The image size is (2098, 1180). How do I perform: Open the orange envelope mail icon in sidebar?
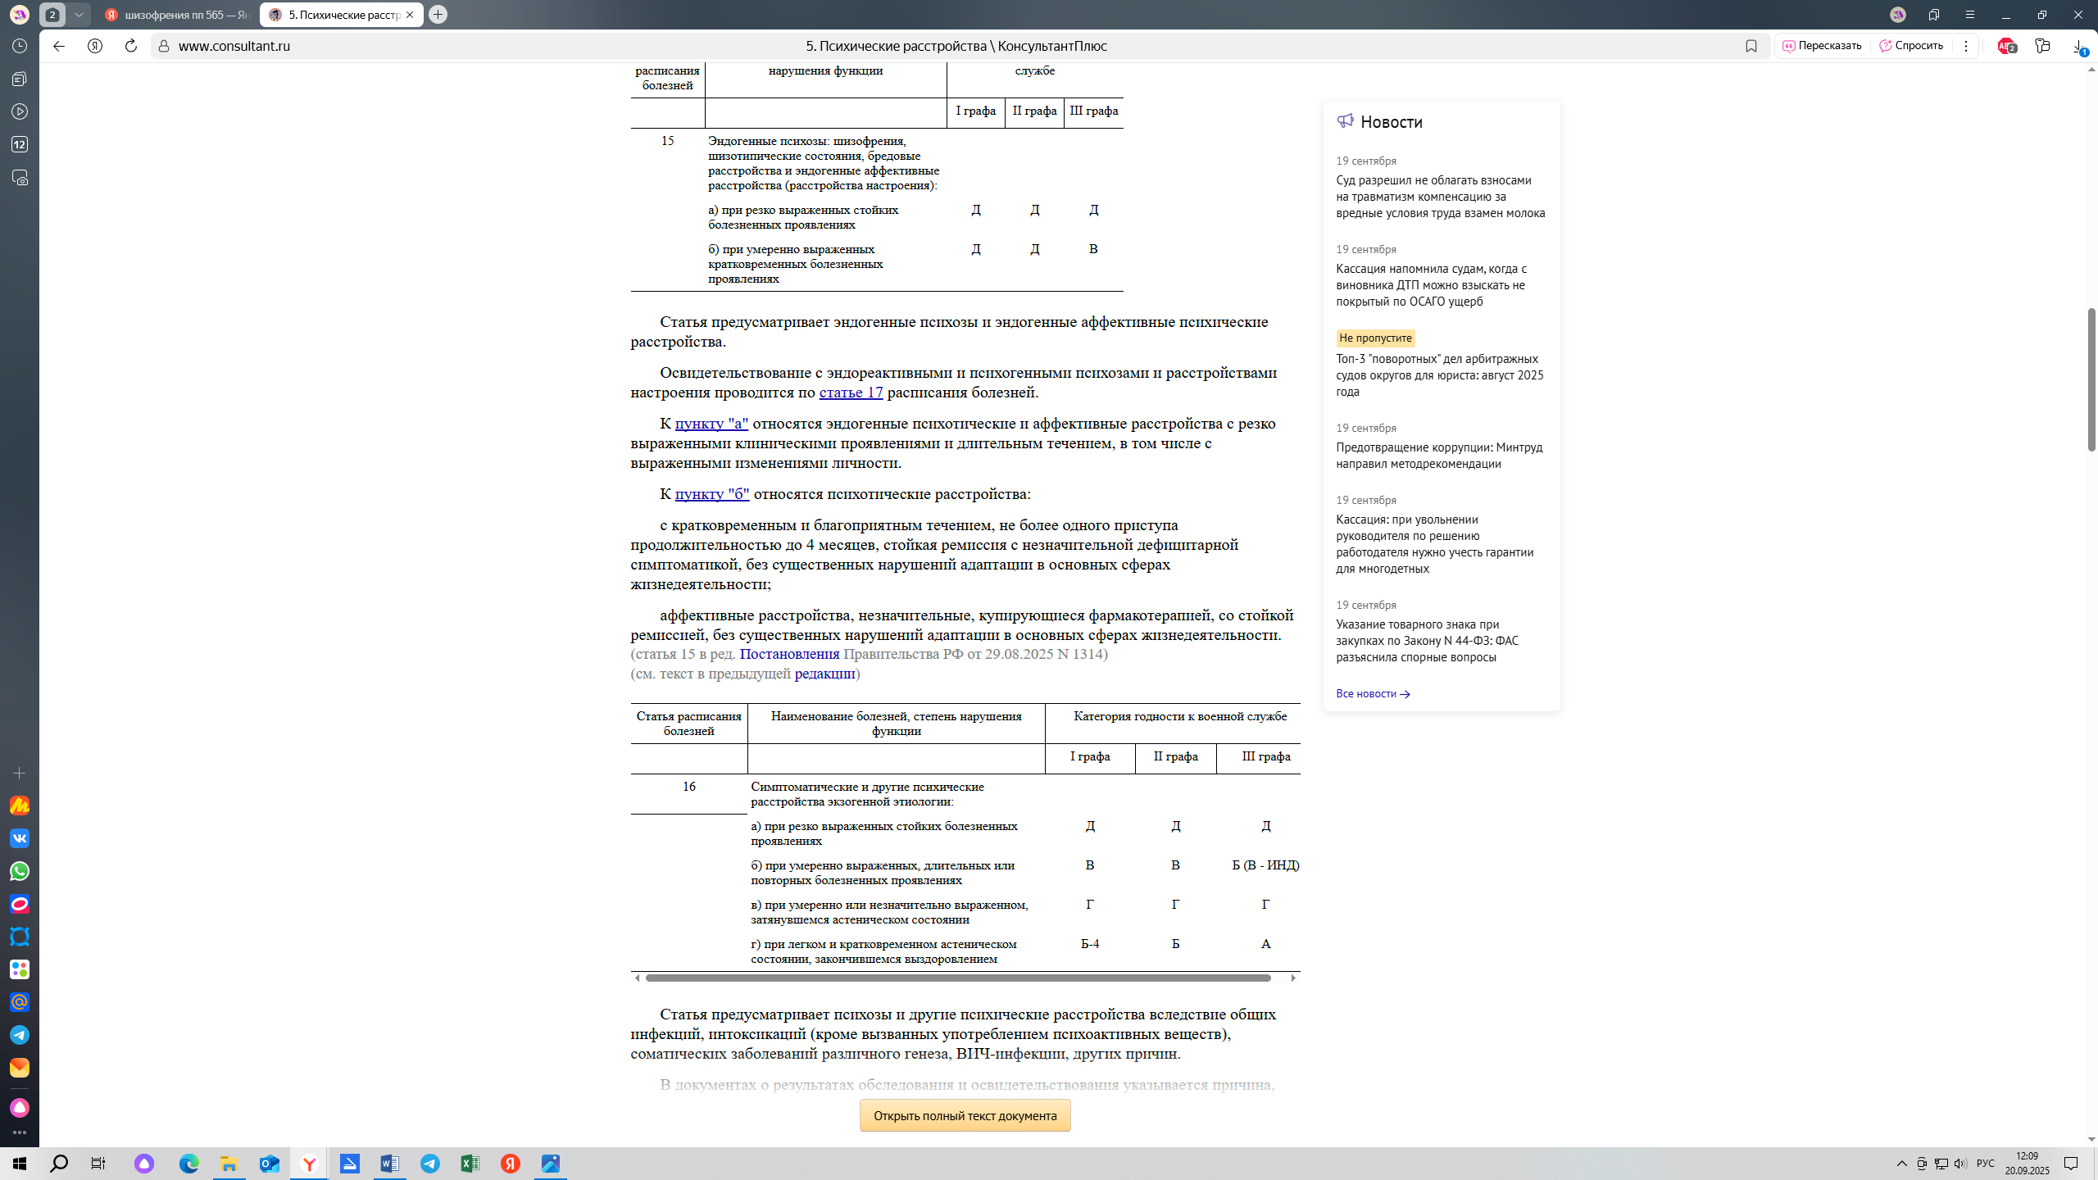[x=20, y=1068]
